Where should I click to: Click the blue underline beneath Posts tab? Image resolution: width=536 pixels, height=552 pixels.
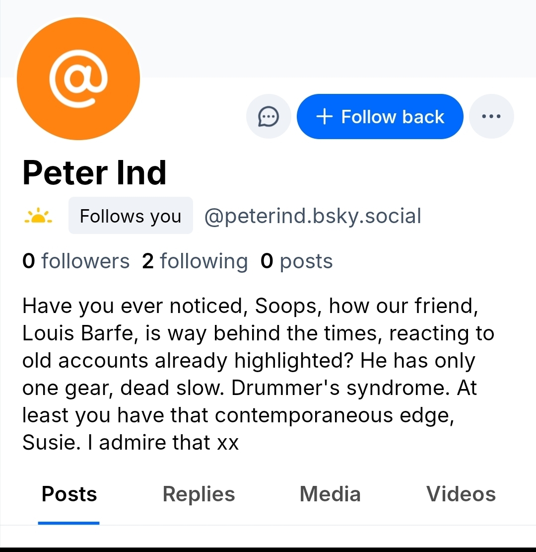pos(69,523)
